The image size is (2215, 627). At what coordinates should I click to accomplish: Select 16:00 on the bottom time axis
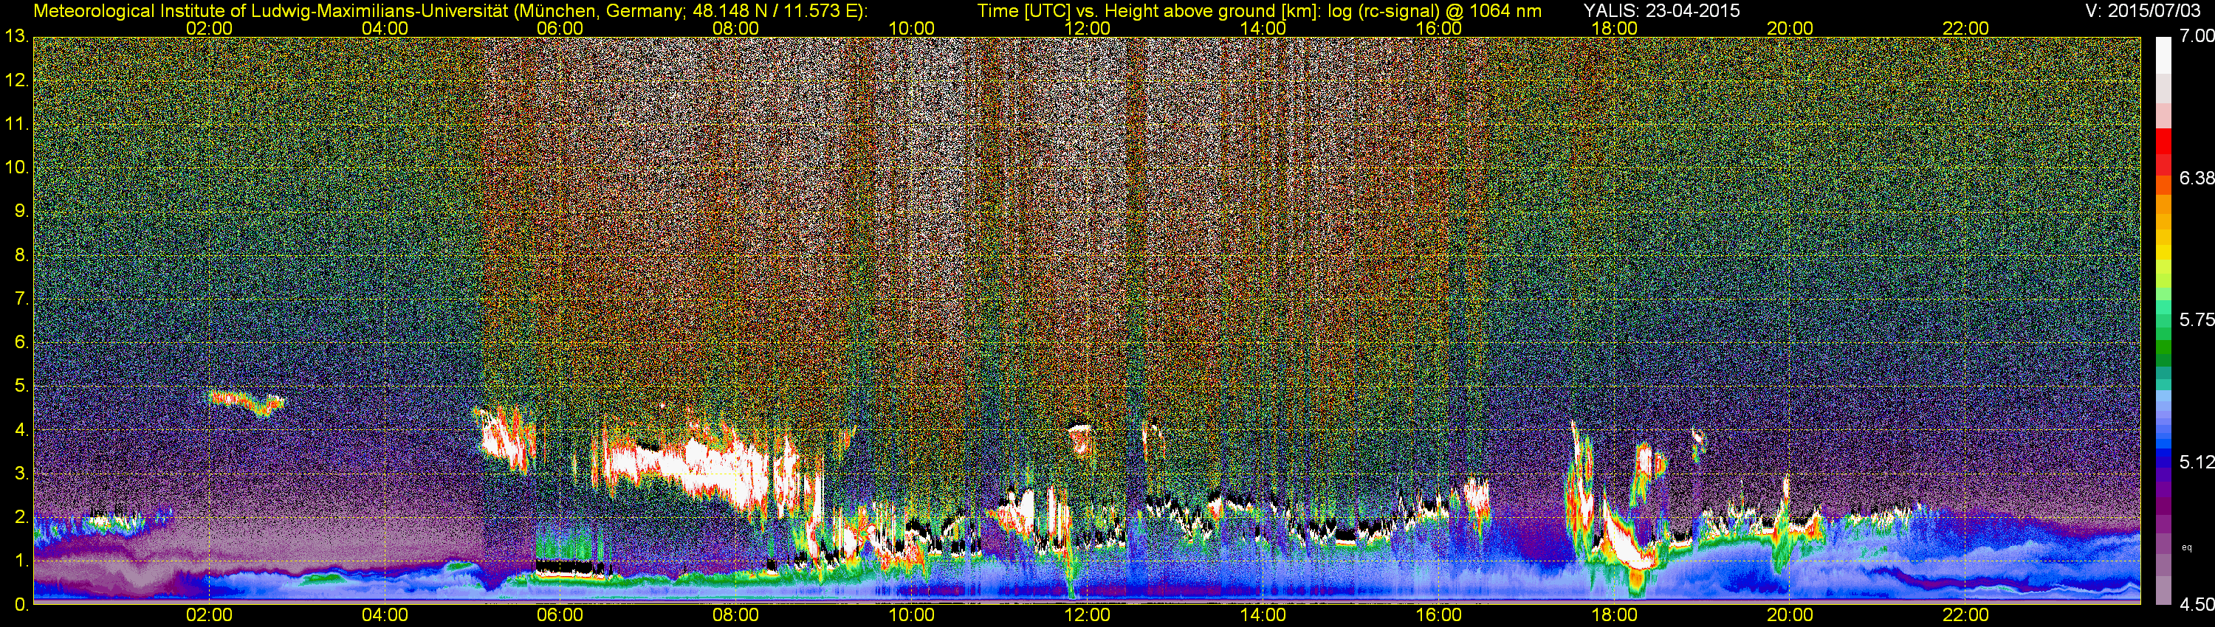click(1438, 616)
